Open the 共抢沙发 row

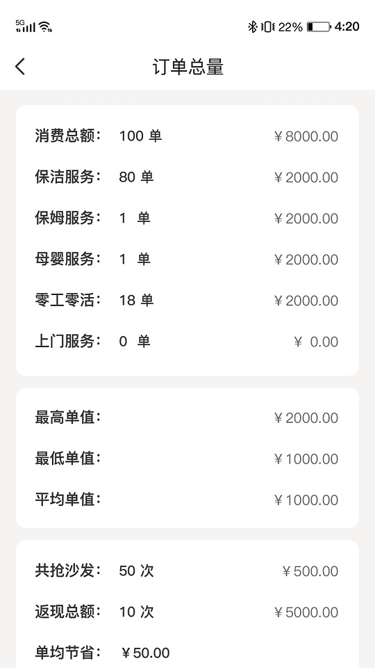(x=187, y=571)
